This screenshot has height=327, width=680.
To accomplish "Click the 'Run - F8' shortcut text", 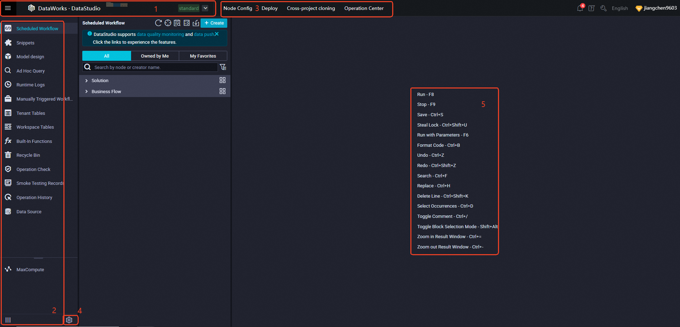I will pyautogui.click(x=425, y=94).
